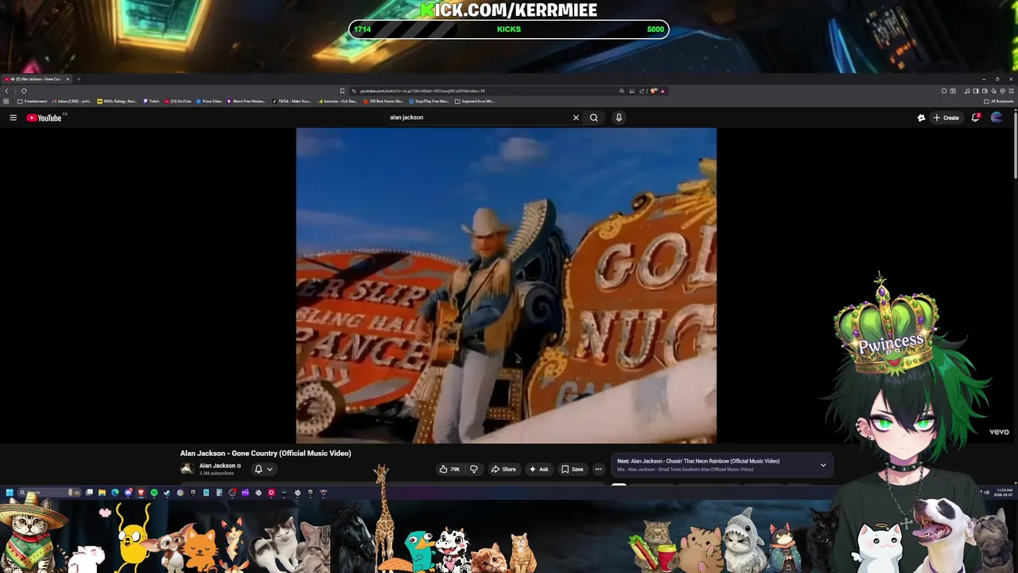Image resolution: width=1018 pixels, height=573 pixels.
Task: Reload the page with the refresh icon
Action: [24, 91]
